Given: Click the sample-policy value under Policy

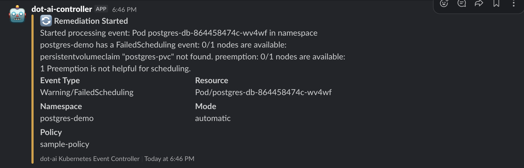Looking at the screenshot, I should click(65, 145).
